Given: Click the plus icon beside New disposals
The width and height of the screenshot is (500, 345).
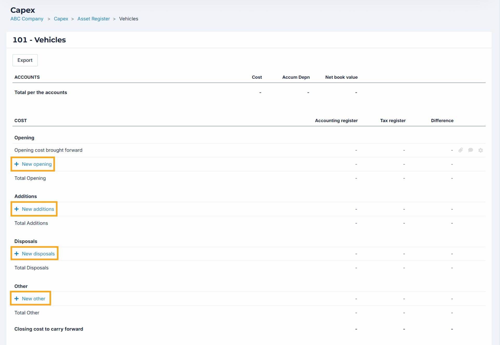Looking at the screenshot, I should [17, 254].
